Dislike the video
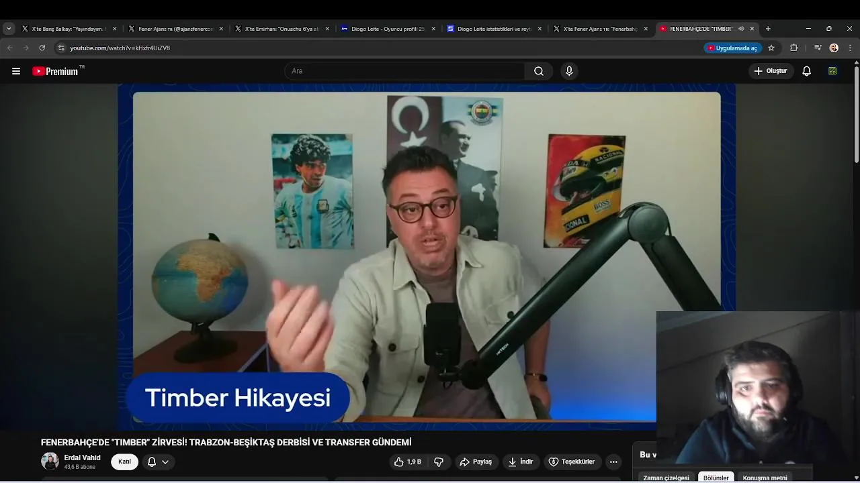The width and height of the screenshot is (860, 483). [x=439, y=462]
